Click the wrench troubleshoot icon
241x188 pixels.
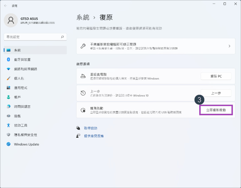(x=83, y=46)
